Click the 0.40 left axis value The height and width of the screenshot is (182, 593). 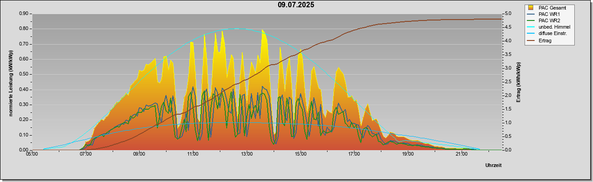24,89
